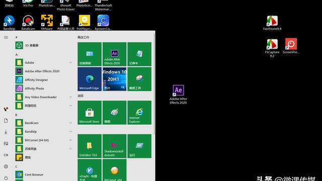Viewport: 322px width, 181px height.
Task: Open Microsoft Edge tile
Action: [x=90, y=79]
